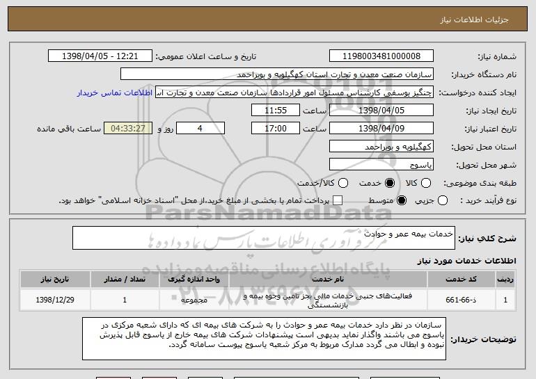
Task: Click the unit cell مجموعه
Action: tap(194, 300)
